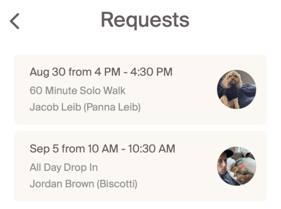Click Biscotti's circular photo avatar
Viewport: 281px width, 209px height.
[236, 166]
